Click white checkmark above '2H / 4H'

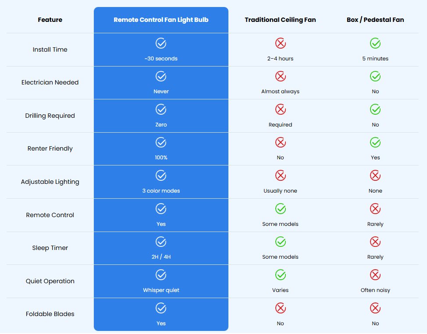[161, 242]
